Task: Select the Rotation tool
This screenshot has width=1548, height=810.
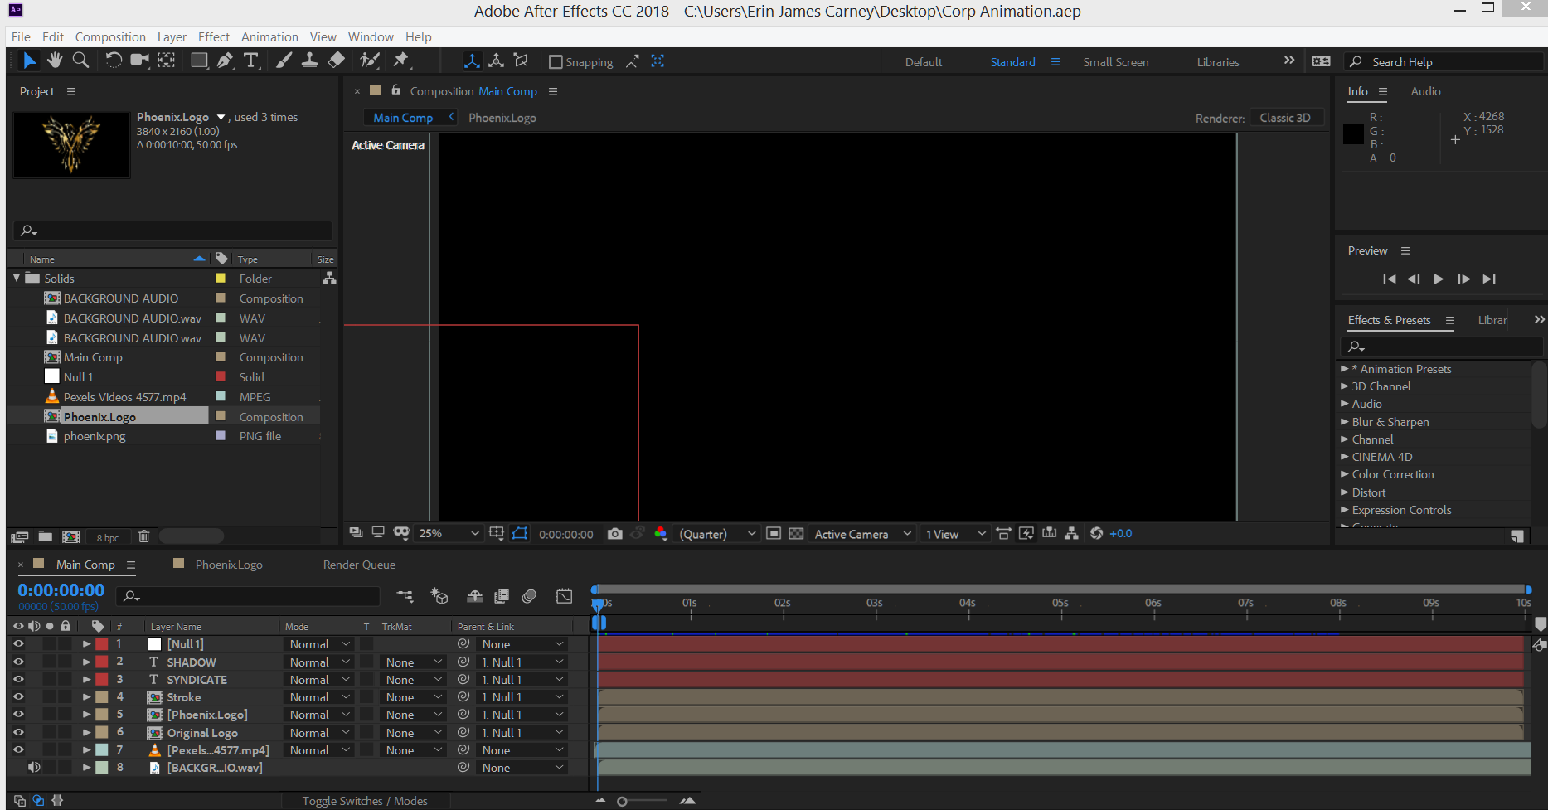Action: pos(114,61)
